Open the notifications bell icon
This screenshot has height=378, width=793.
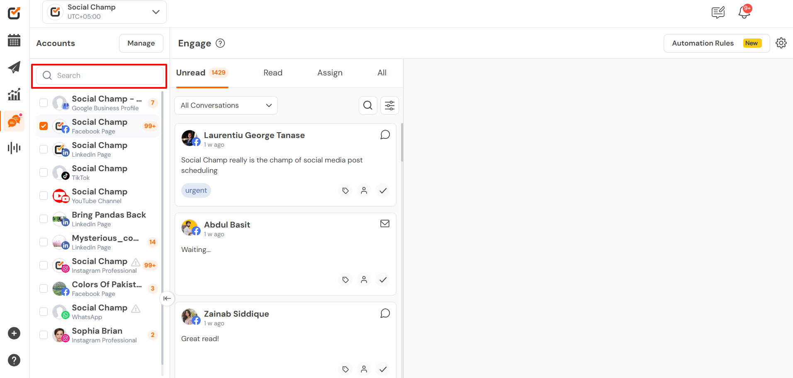coord(744,12)
